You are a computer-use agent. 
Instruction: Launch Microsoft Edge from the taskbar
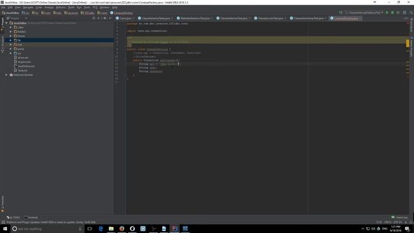click(x=101, y=228)
